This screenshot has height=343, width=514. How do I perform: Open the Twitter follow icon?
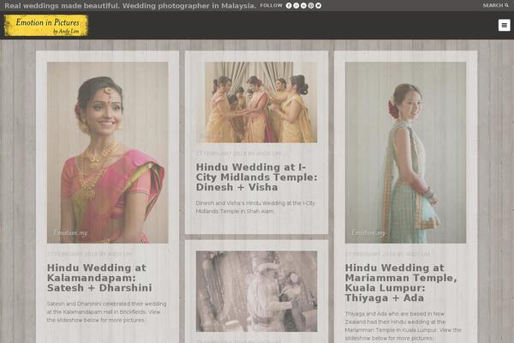tap(319, 6)
